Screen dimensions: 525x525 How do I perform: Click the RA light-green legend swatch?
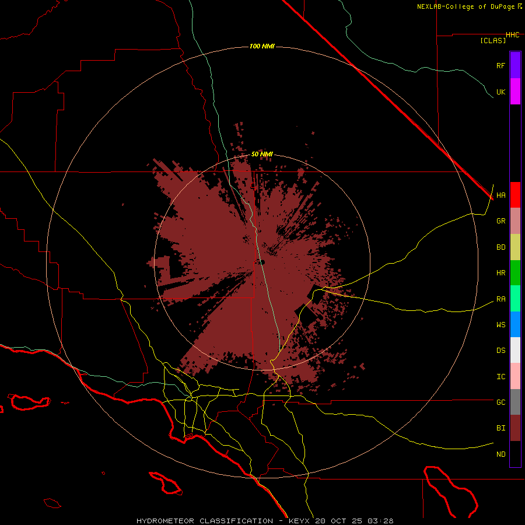coord(515,299)
